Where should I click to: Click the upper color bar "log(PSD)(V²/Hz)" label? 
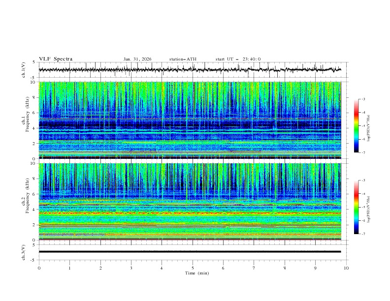(x=368, y=128)
